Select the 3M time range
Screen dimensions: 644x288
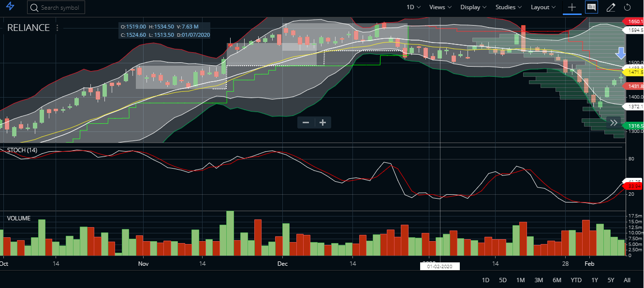point(539,280)
